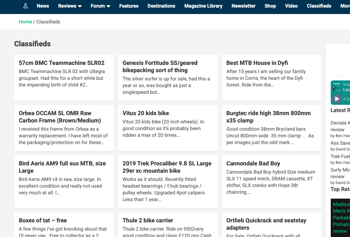350x237 pixels.
Task: View the Thule 2 bike carrier listing
Action: pyautogui.click(x=148, y=221)
